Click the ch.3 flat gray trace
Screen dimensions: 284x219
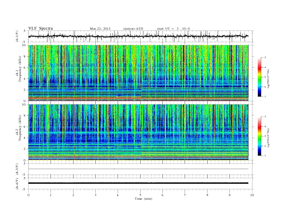[x=138, y=169]
